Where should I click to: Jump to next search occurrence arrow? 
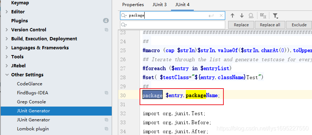click(x=242, y=15)
